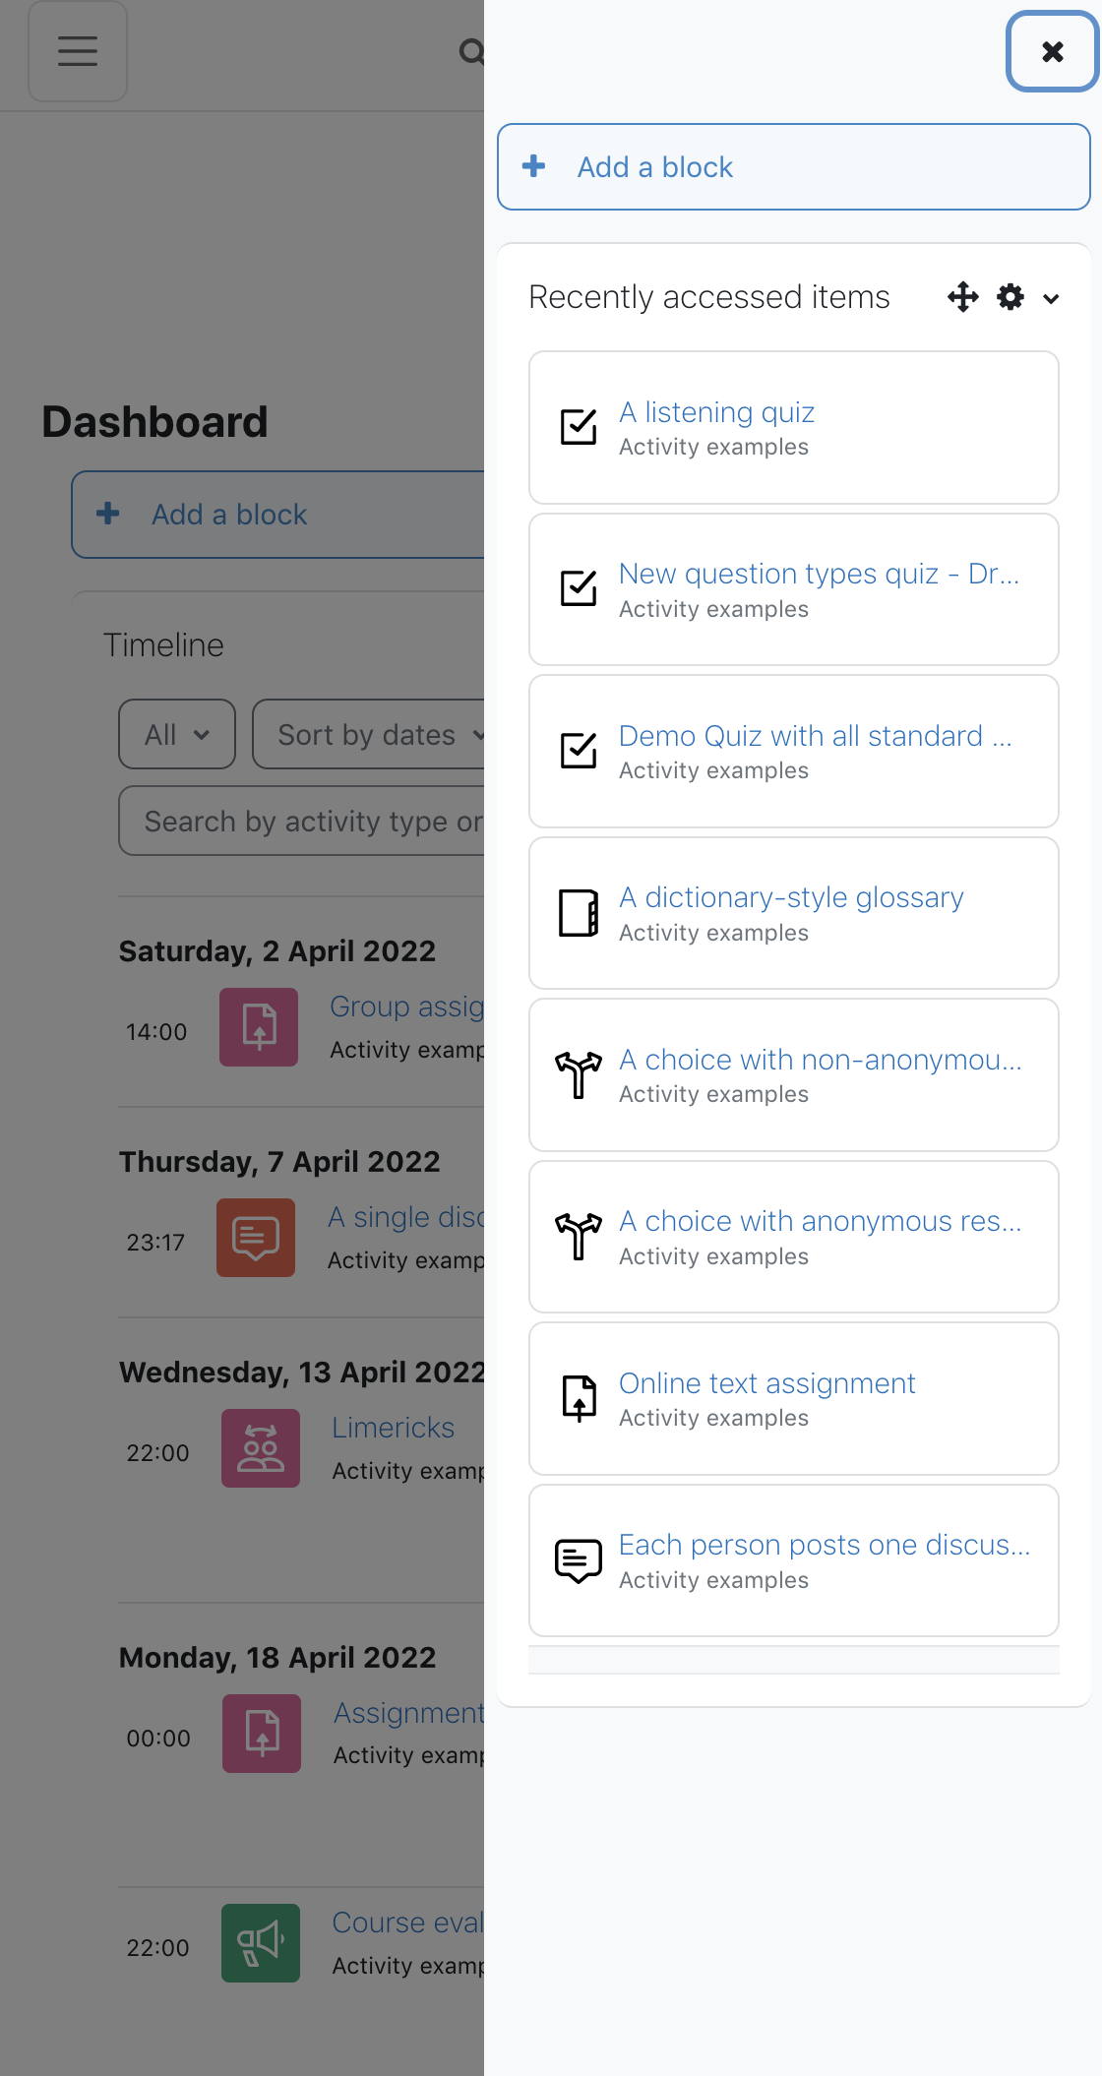This screenshot has height=2076, width=1102.
Task: Click the Limericks workshop icon in Timeline
Action: 261,1448
